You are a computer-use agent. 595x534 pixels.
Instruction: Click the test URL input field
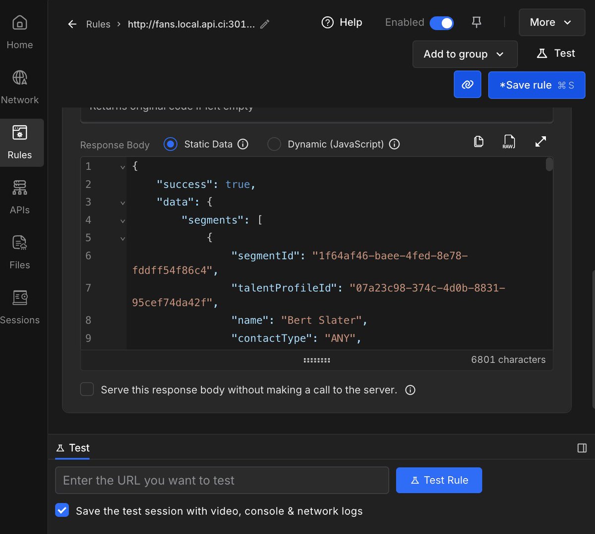(x=222, y=480)
